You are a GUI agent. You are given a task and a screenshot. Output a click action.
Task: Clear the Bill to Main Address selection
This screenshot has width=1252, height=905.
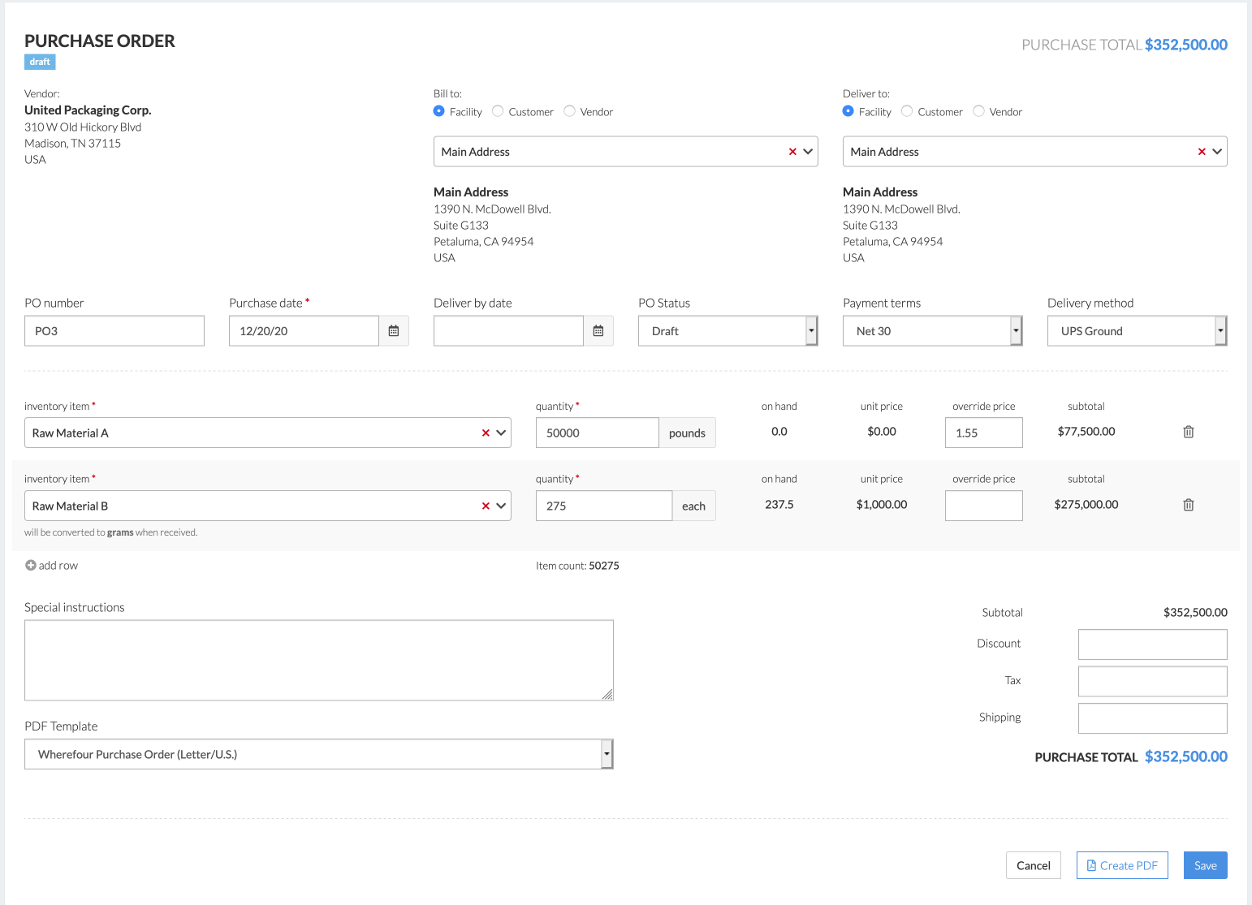[x=792, y=152]
